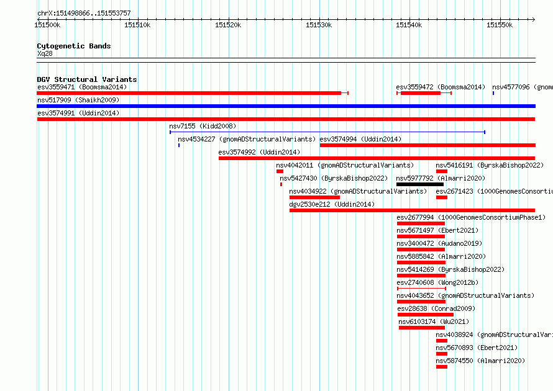Click the small red nsv4042011 bar

pos(280,171)
